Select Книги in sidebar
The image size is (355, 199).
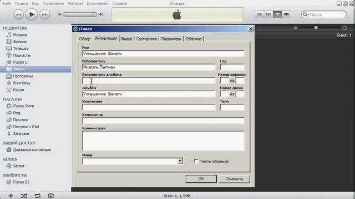[35, 69]
